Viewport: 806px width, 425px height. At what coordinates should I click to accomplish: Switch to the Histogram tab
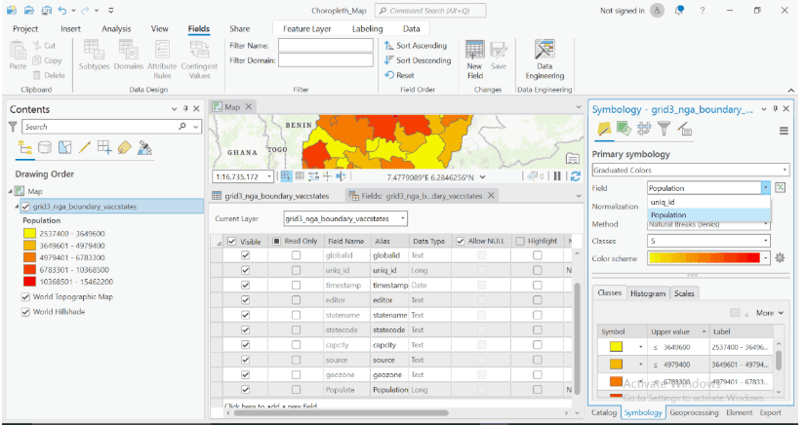[647, 293]
